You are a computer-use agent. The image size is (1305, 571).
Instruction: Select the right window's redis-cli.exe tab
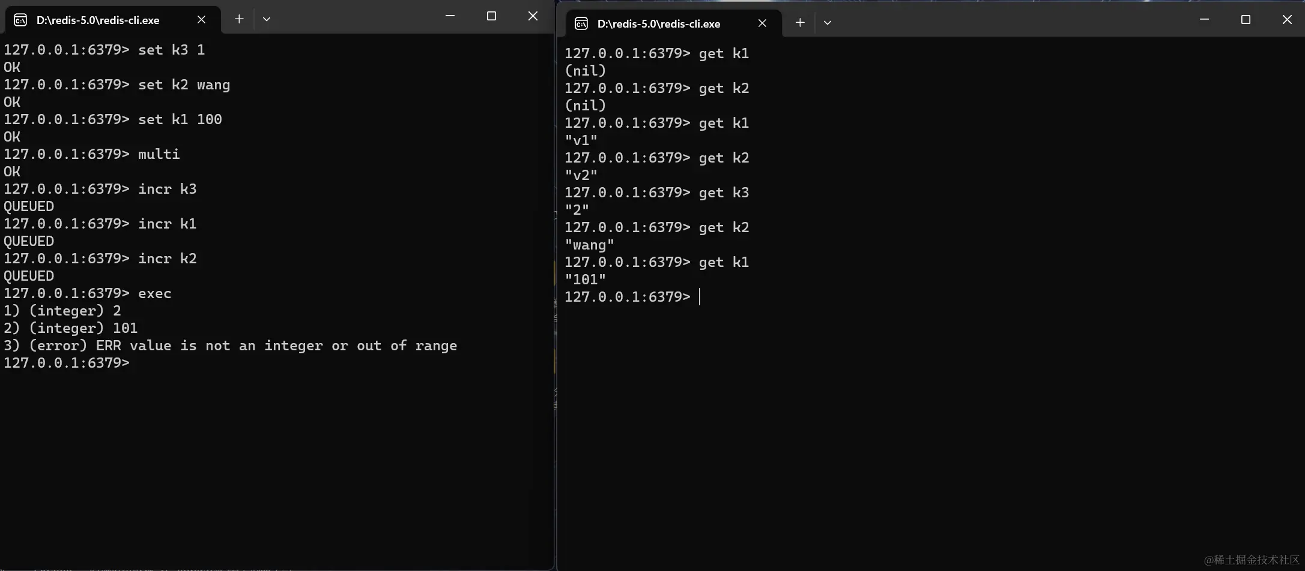click(x=674, y=23)
